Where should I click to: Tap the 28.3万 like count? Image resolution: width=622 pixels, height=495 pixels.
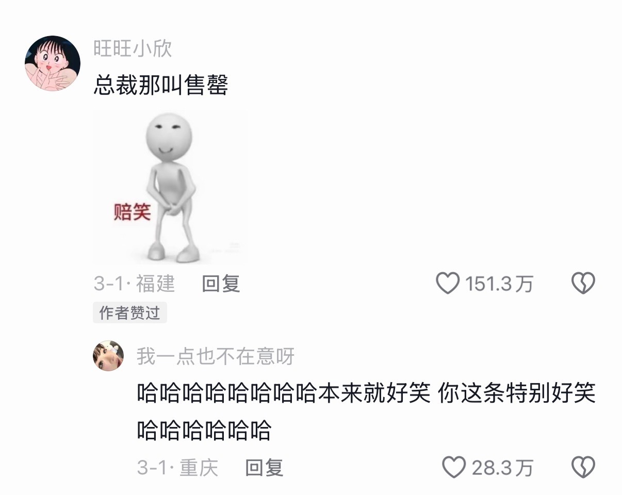[502, 468]
